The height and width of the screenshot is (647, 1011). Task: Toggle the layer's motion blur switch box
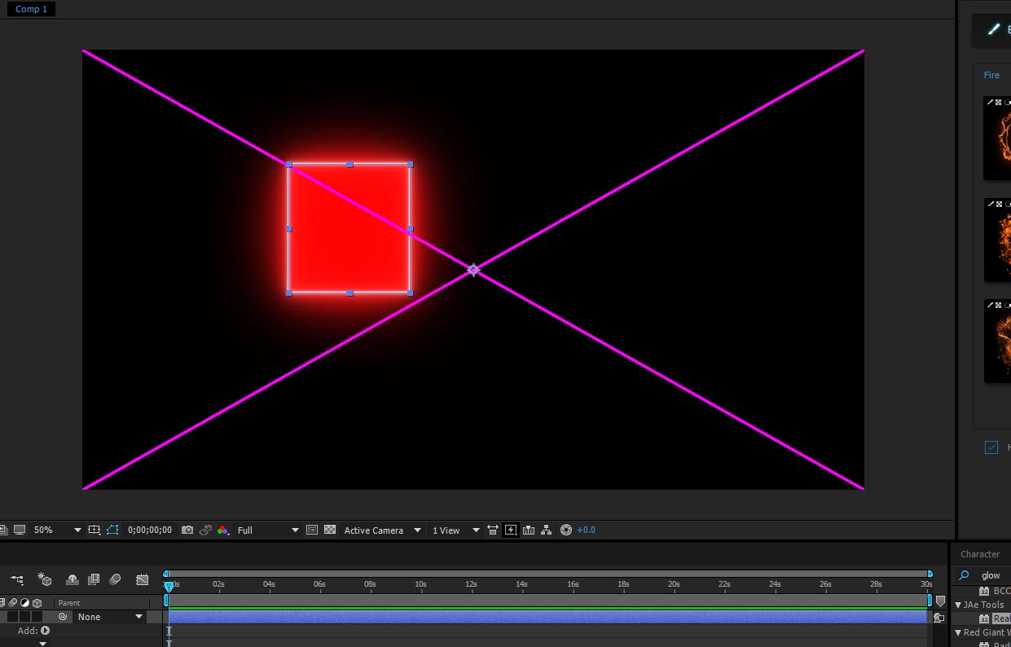(x=14, y=617)
